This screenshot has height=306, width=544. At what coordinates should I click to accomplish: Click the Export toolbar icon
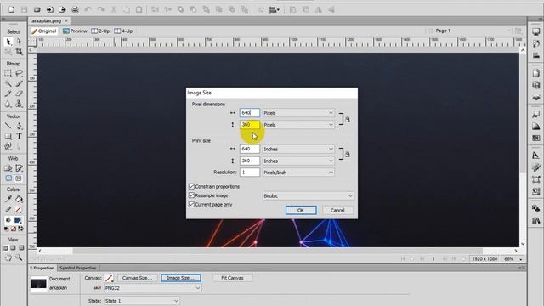62,9
